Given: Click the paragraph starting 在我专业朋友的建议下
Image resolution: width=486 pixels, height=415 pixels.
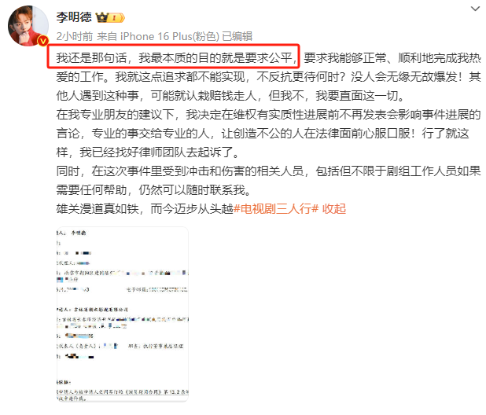Looking at the screenshot, I should tap(268, 133).
